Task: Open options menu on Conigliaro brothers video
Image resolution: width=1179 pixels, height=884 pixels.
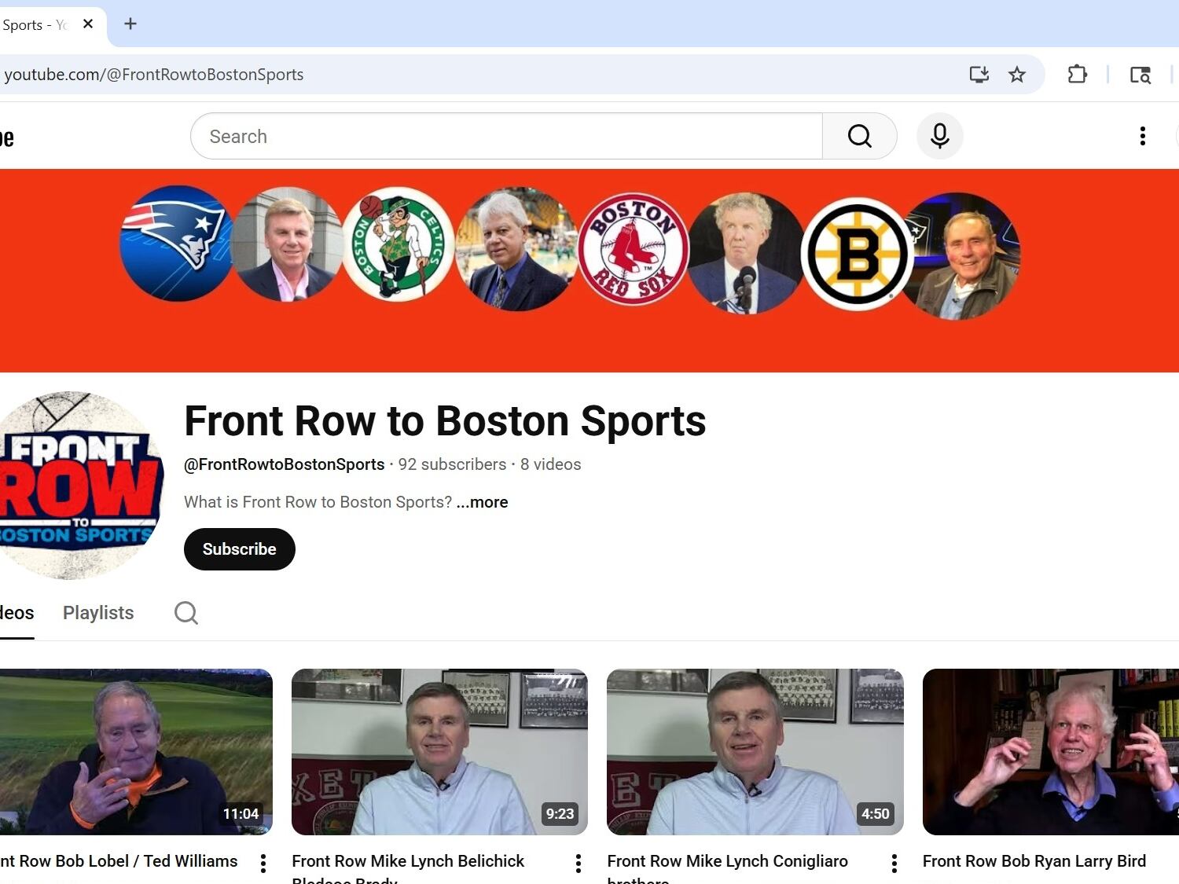Action: tap(894, 863)
